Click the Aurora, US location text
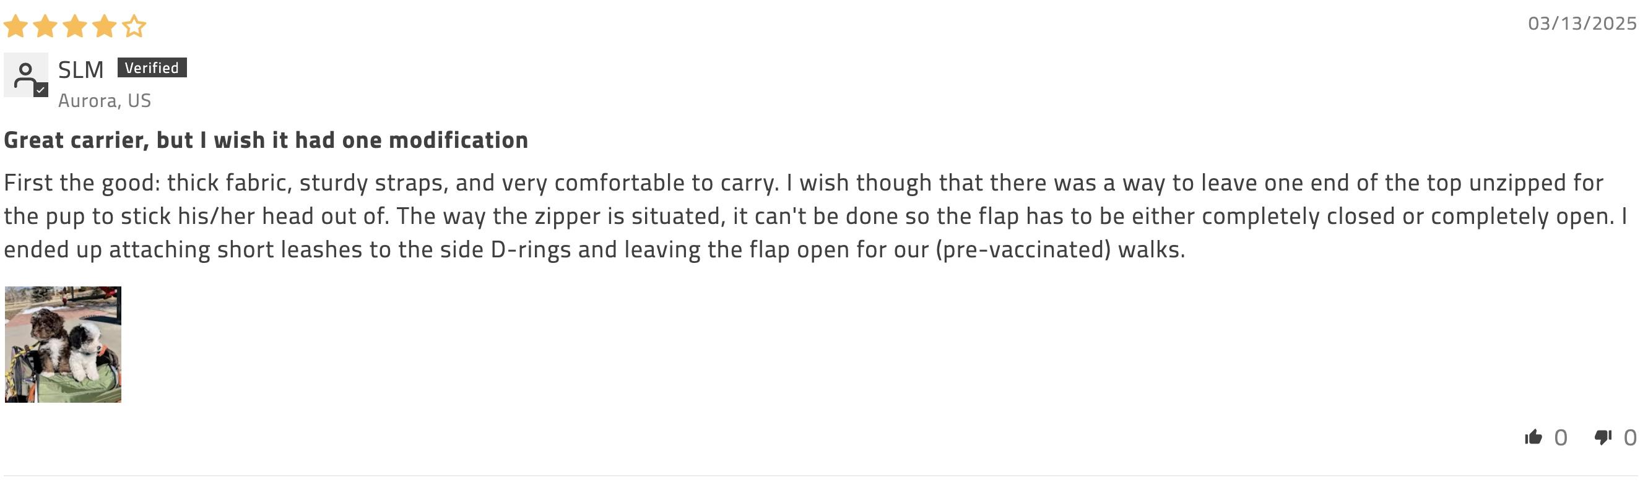Viewport: 1648px width, 485px height. tap(104, 100)
